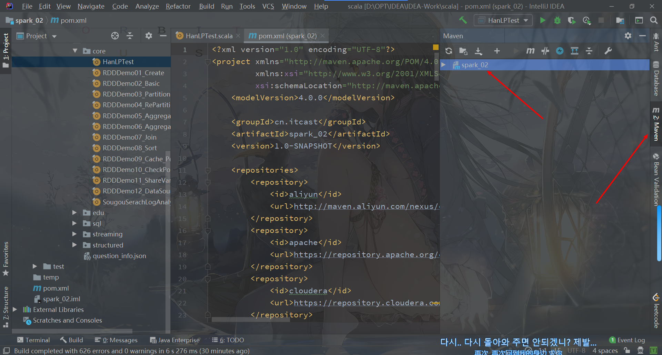Open the File menu

point(27,6)
